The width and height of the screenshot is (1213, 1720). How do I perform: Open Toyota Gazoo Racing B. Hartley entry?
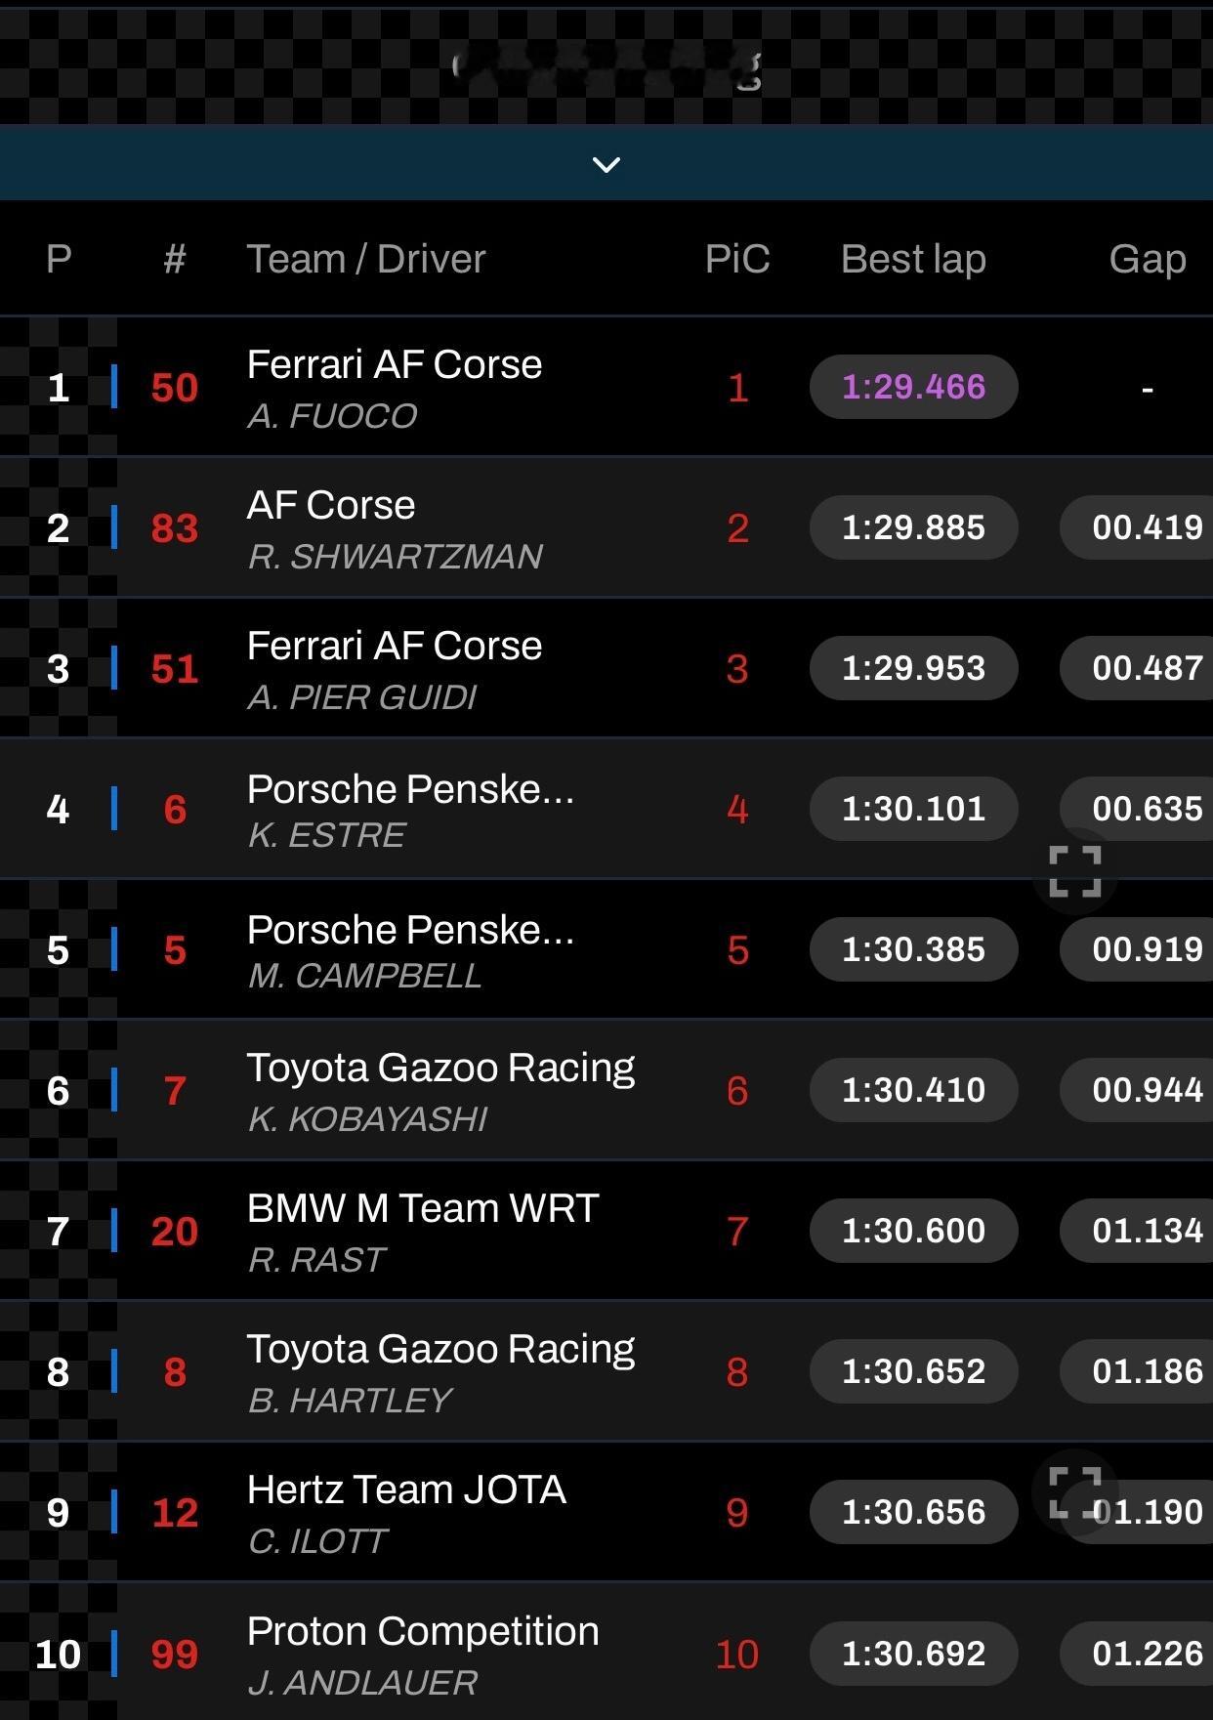(x=439, y=1372)
